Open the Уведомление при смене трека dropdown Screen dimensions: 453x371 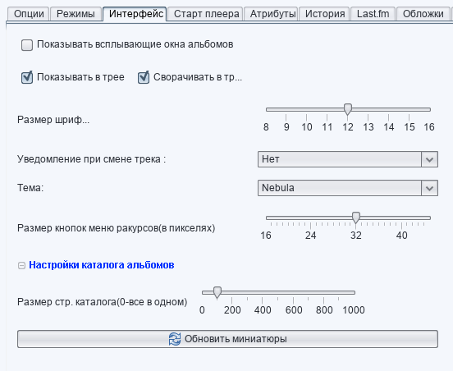348,159
